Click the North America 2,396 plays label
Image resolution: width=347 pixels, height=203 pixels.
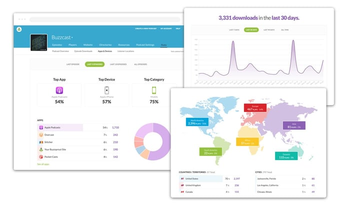tap(197, 122)
